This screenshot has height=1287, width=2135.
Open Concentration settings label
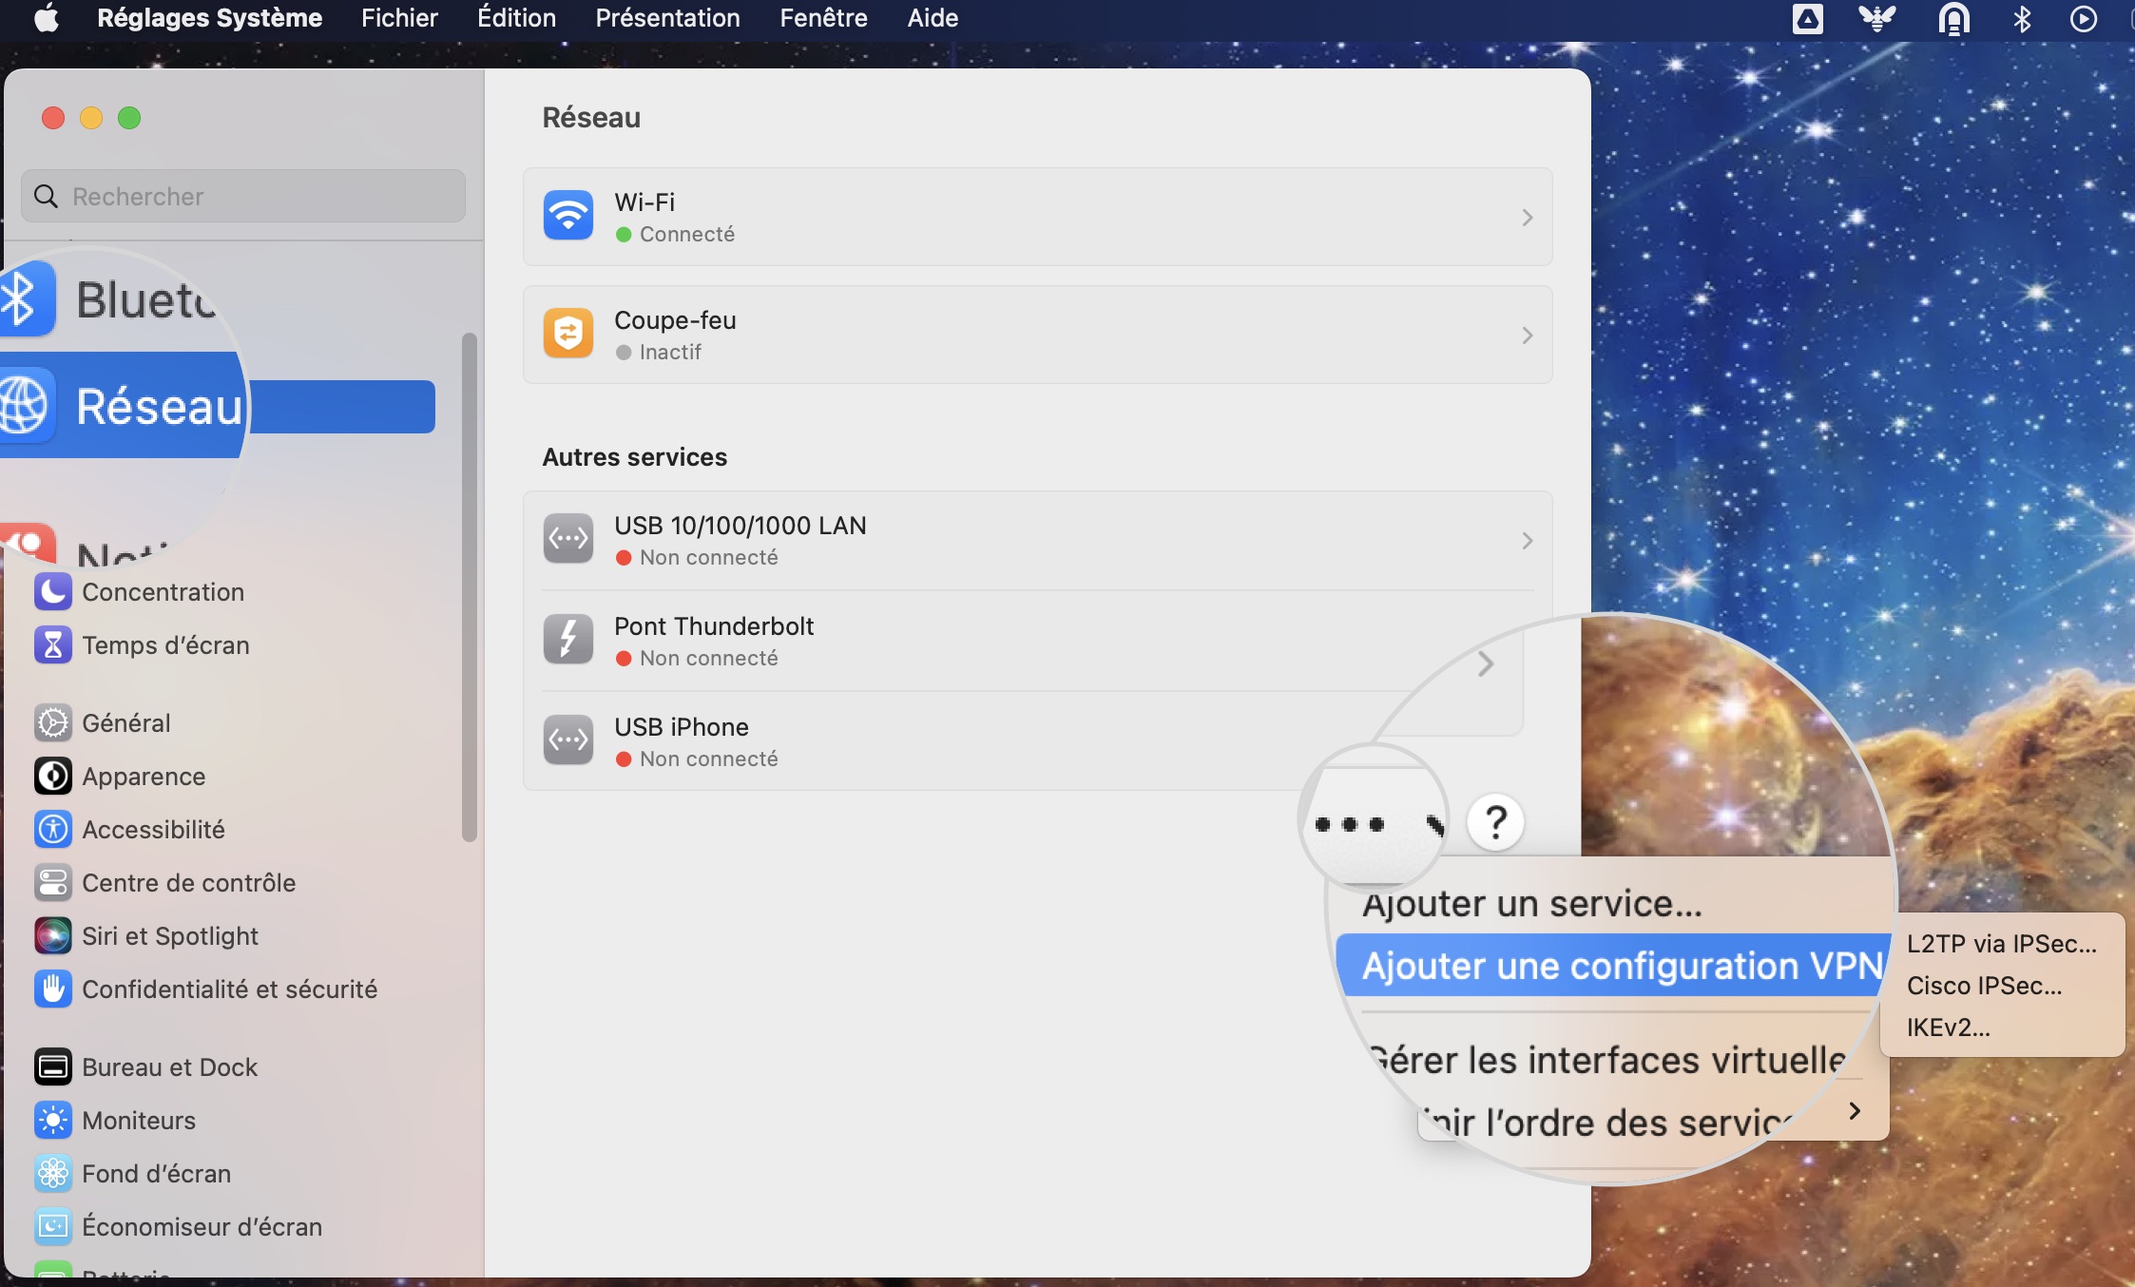[x=163, y=591]
